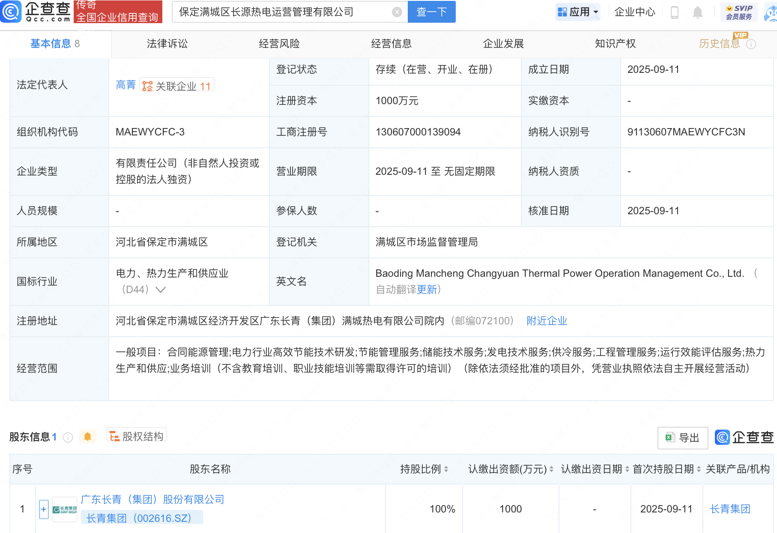The image size is (777, 533).
Task: Click registered capital 1000万元 value
Action: point(397,101)
